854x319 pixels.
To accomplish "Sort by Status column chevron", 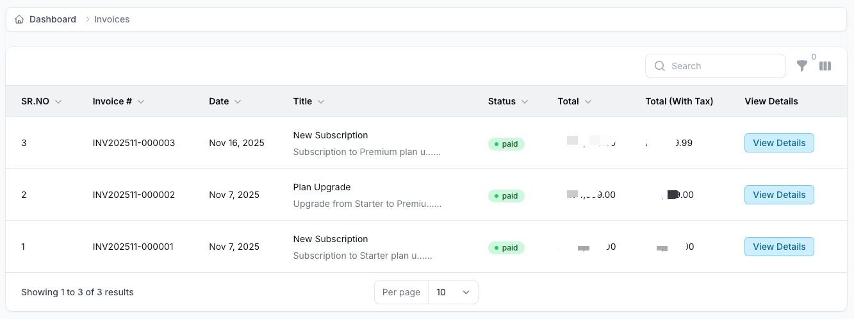I will 525,102.
